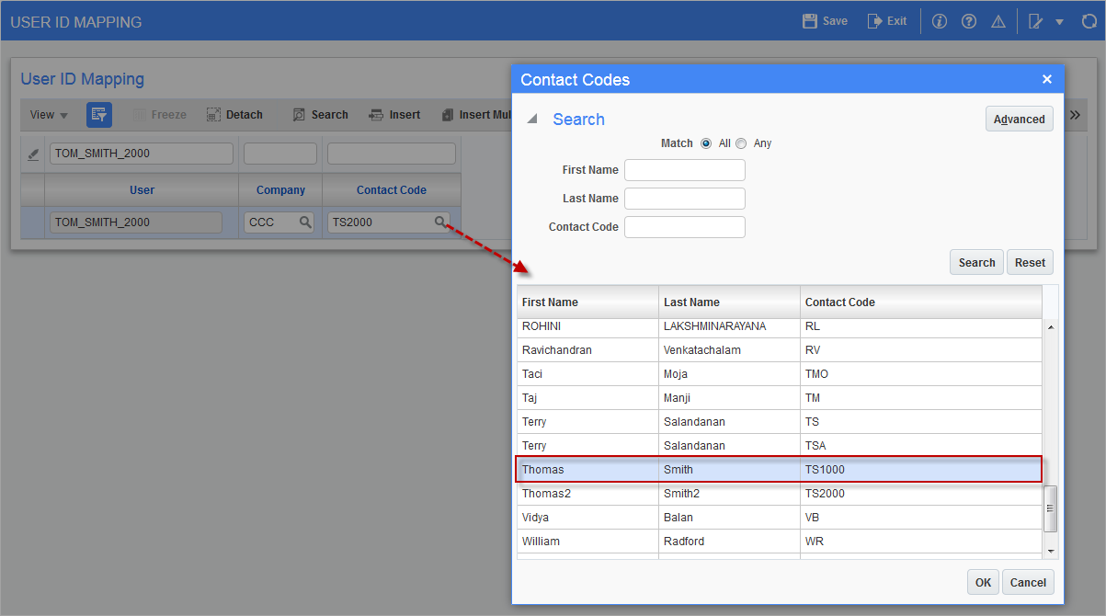Click the User cell TOM_SMITH_2000 in row

[136, 222]
